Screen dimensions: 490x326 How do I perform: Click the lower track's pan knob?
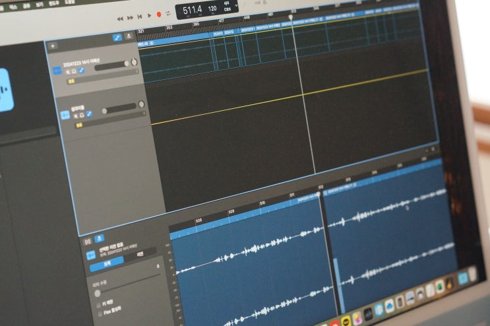pos(141,104)
